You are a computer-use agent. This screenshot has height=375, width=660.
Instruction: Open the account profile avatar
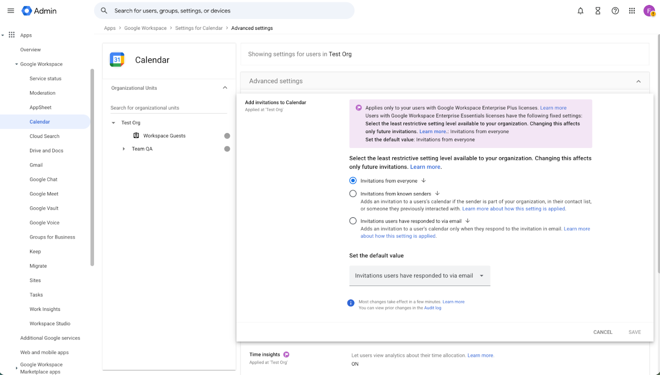point(649,11)
